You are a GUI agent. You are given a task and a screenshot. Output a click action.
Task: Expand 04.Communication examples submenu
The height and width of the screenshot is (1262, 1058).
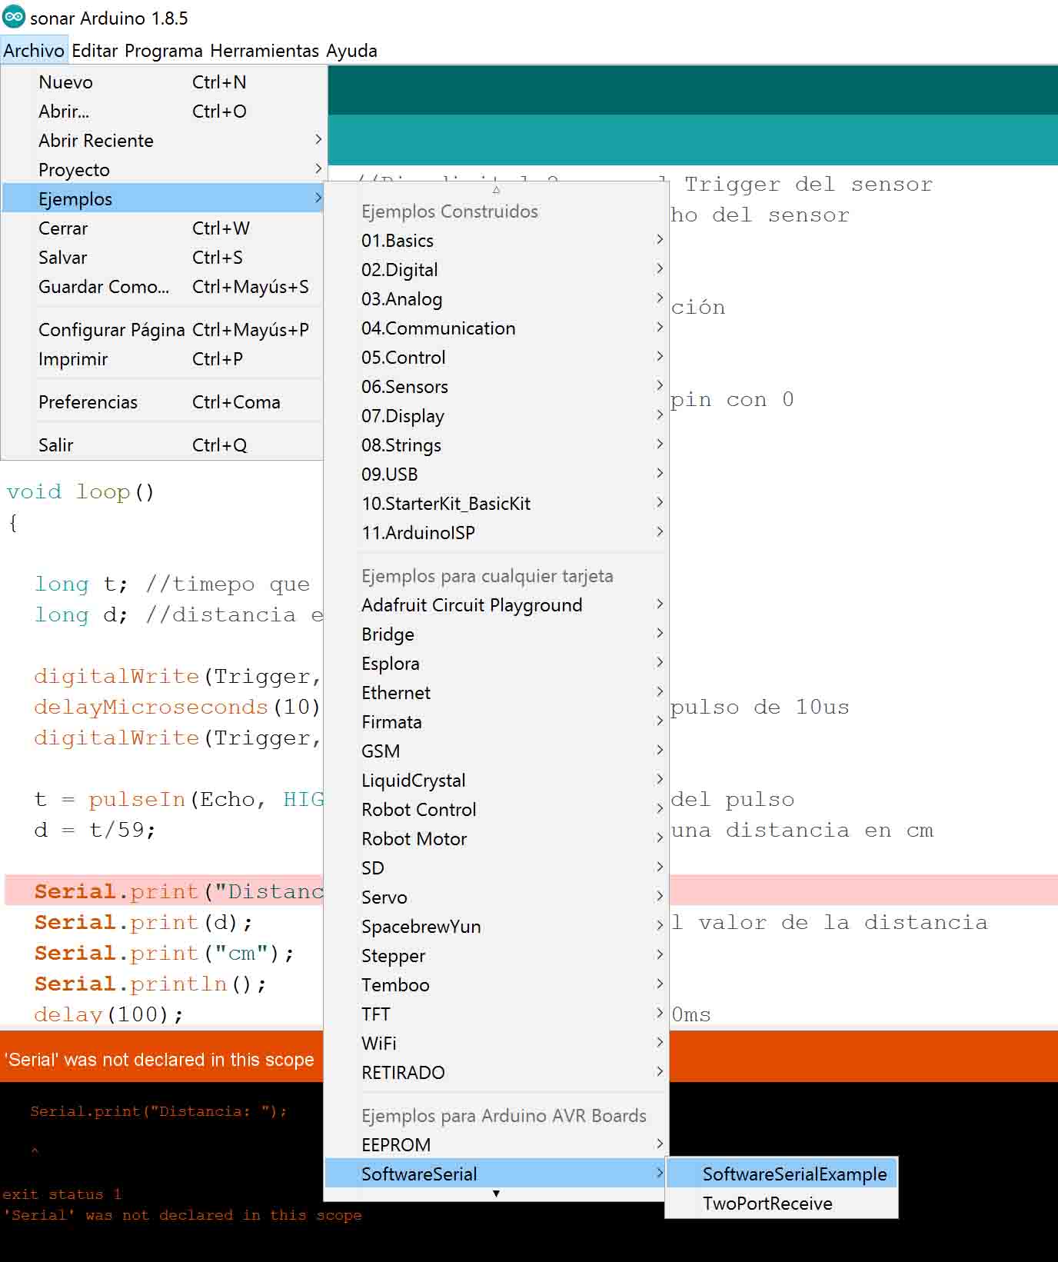click(x=496, y=328)
